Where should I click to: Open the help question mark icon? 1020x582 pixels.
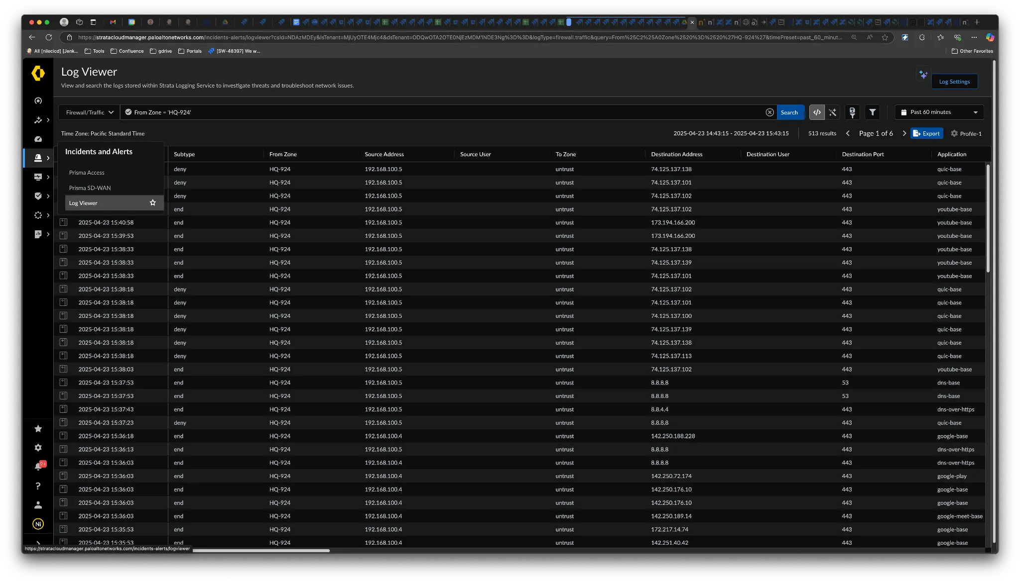coord(38,486)
